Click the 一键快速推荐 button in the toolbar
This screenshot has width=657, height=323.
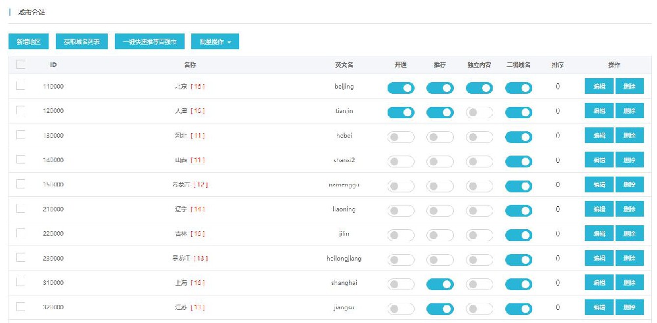(x=150, y=41)
